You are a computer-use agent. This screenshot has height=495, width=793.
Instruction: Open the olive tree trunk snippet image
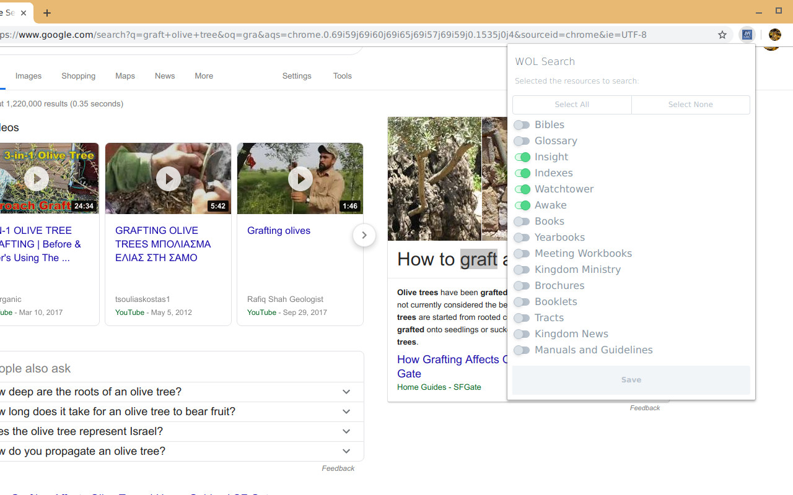pyautogui.click(x=434, y=179)
